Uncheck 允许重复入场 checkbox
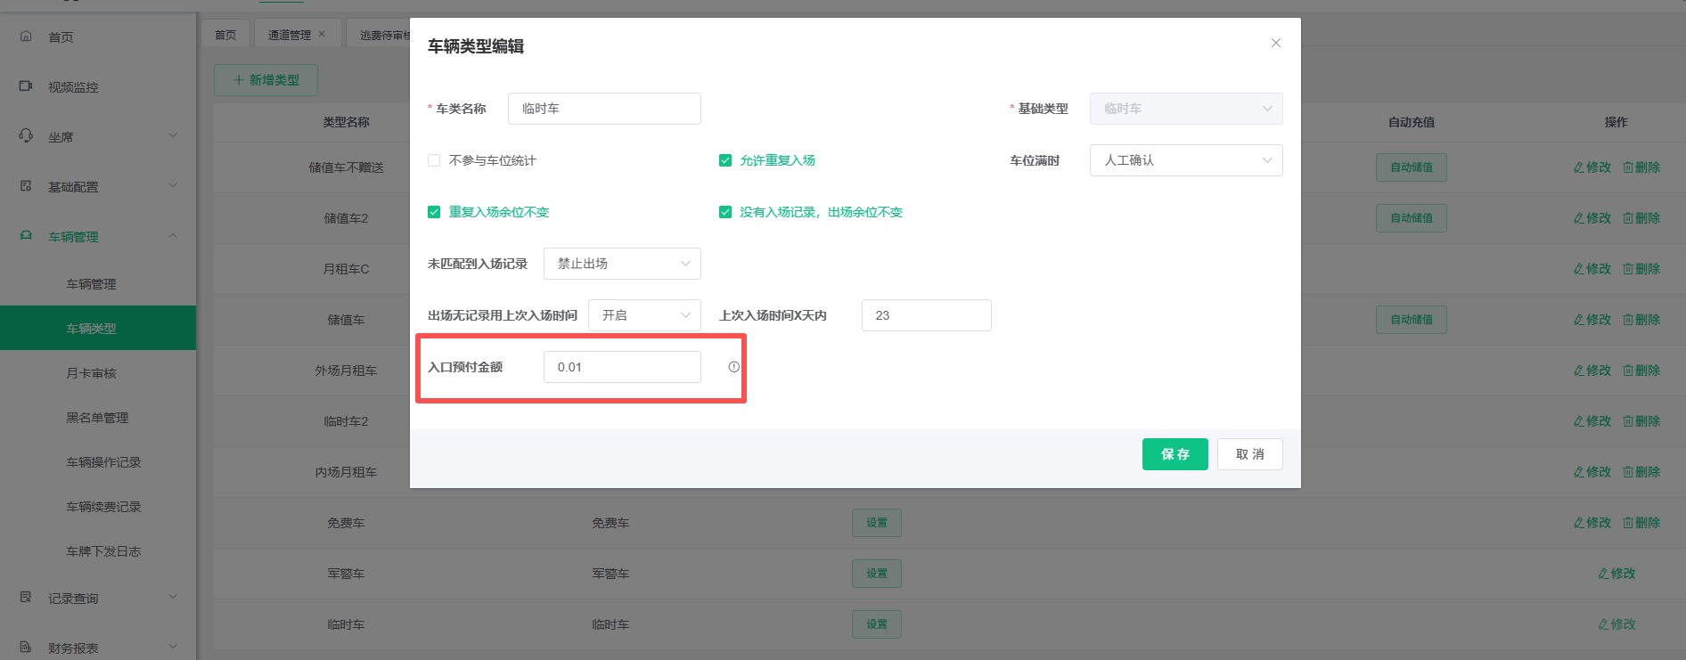The width and height of the screenshot is (1686, 660). tap(725, 160)
